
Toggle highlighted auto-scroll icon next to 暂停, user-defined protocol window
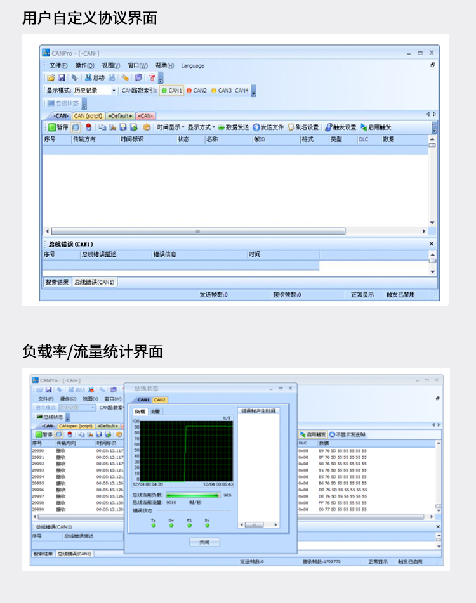[x=76, y=127]
